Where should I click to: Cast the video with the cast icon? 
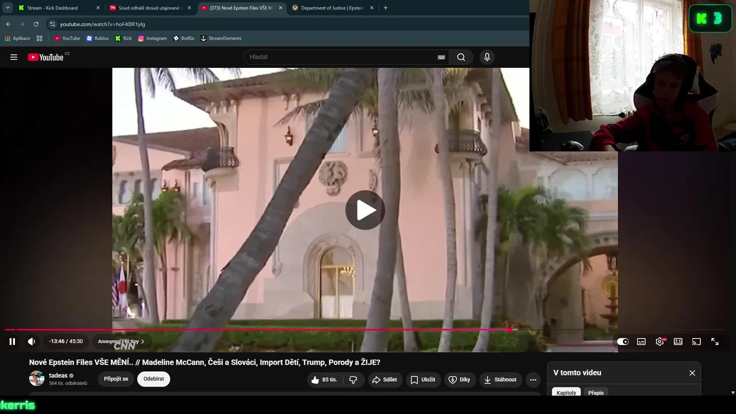click(x=696, y=342)
